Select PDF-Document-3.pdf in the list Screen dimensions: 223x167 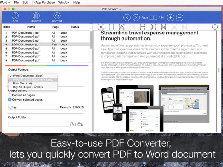[x=46, y=41]
